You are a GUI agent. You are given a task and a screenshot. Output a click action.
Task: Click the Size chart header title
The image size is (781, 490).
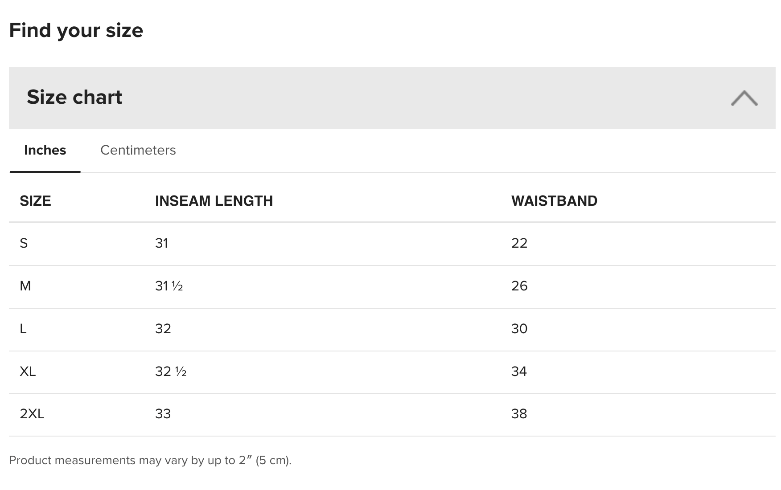click(x=74, y=97)
